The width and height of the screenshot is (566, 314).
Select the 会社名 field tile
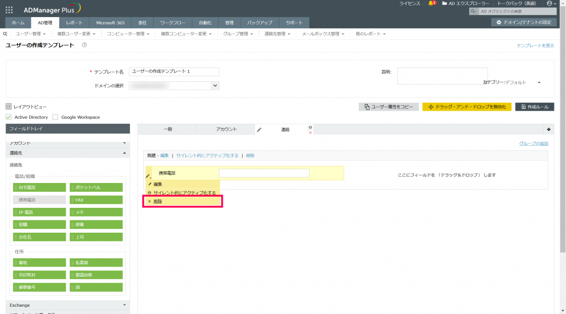(x=39, y=237)
